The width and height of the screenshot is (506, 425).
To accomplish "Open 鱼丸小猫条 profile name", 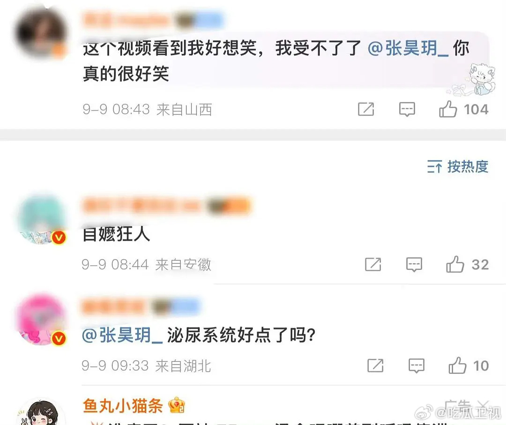I will pos(123,406).
